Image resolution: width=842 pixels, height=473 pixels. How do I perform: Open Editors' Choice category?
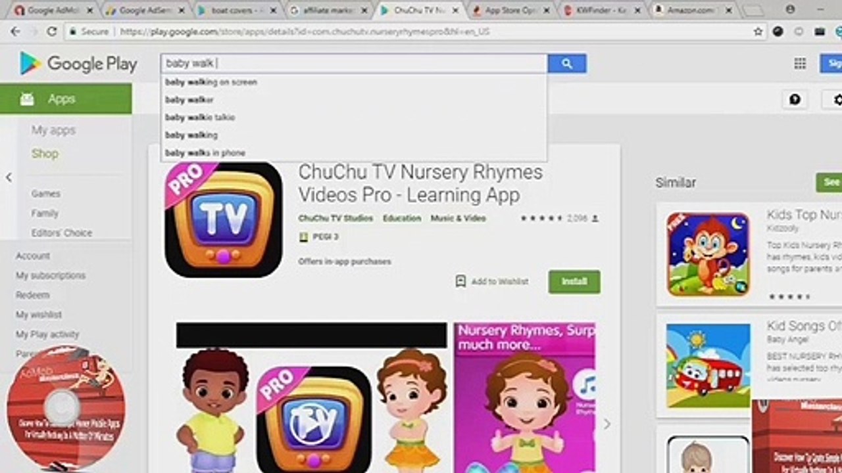pos(62,233)
